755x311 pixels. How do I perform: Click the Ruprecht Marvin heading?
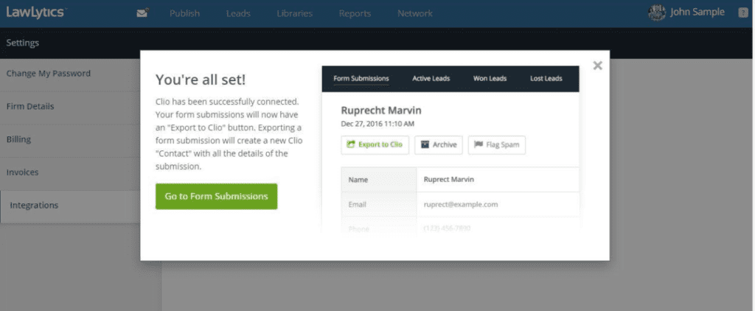381,111
